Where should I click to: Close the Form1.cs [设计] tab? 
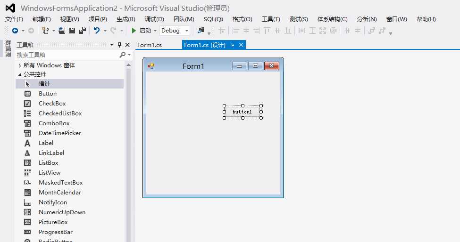241,45
